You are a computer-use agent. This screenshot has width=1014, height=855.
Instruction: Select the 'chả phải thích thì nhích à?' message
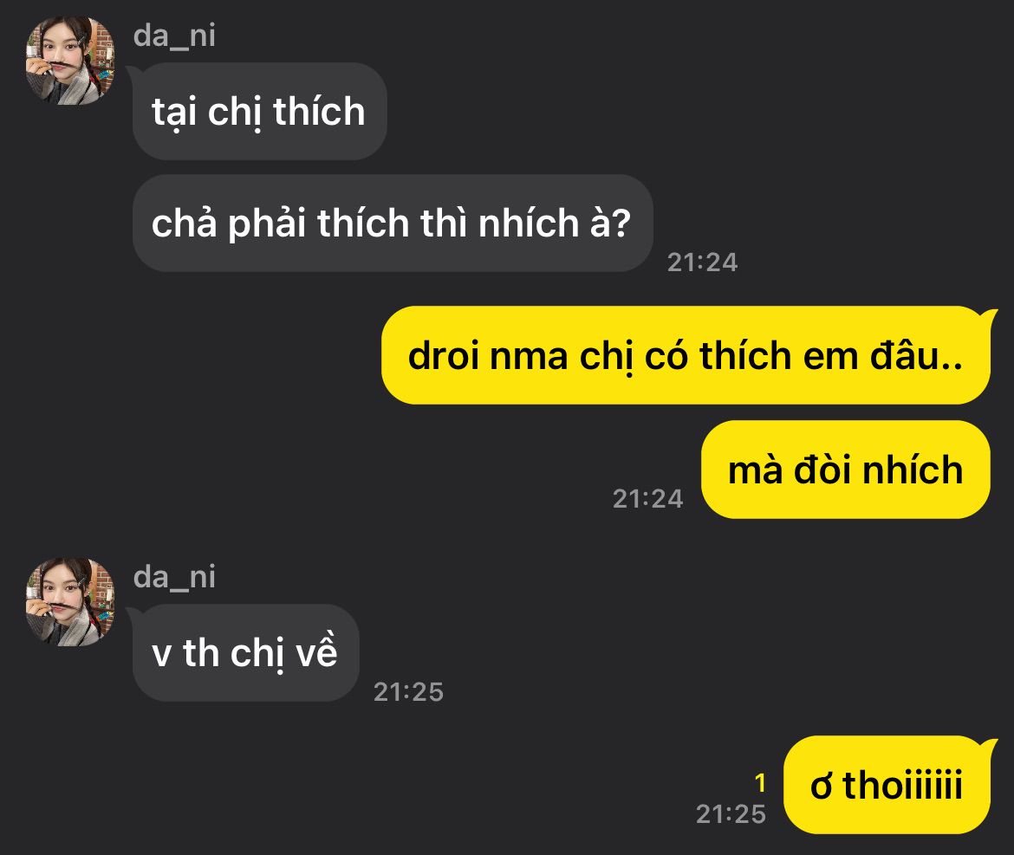point(393,223)
